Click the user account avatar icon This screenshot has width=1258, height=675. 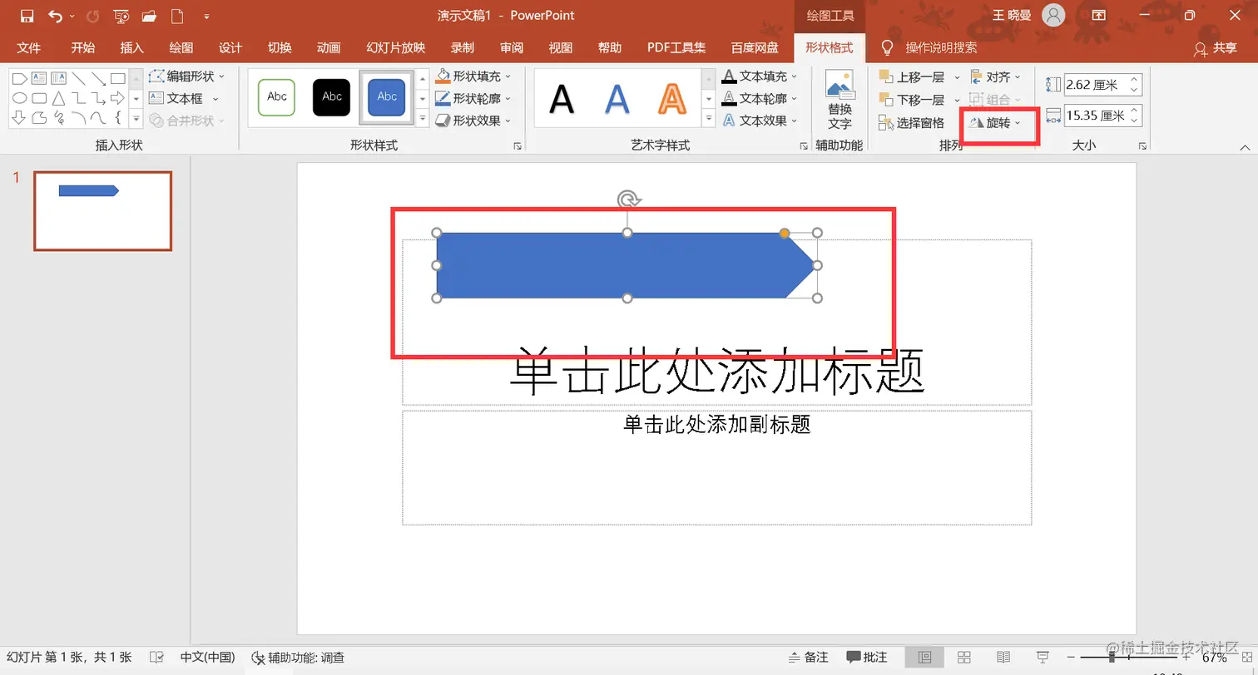pyautogui.click(x=1053, y=15)
